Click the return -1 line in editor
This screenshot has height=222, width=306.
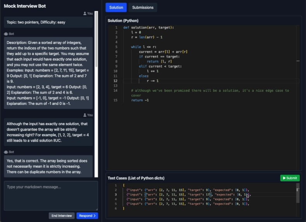click(140, 100)
